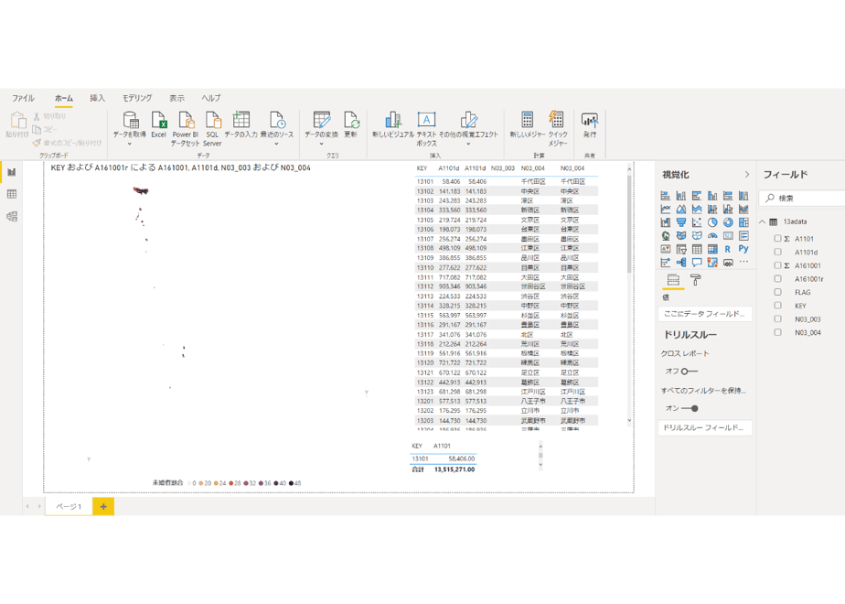Open the ヘルプ ribbon tab
This screenshot has height=604, width=845.
tap(210, 98)
